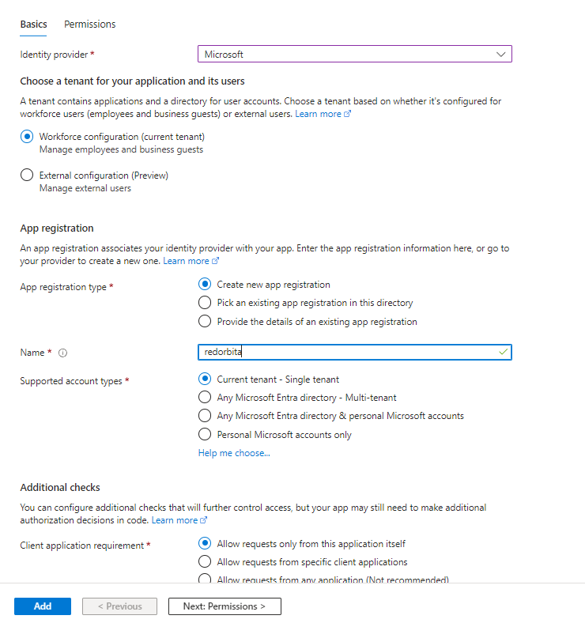The height and width of the screenshot is (623, 585).
Task: Choose Provide details of existing app registration
Action: [205, 322]
